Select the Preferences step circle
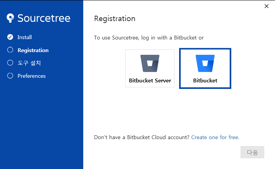The image size is (275, 169). tap(10, 76)
